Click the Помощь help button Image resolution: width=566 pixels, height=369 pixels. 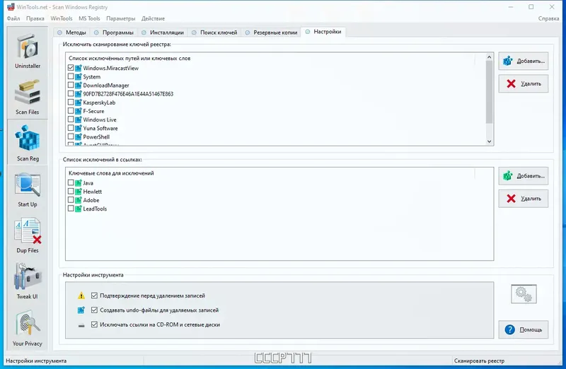tap(524, 329)
